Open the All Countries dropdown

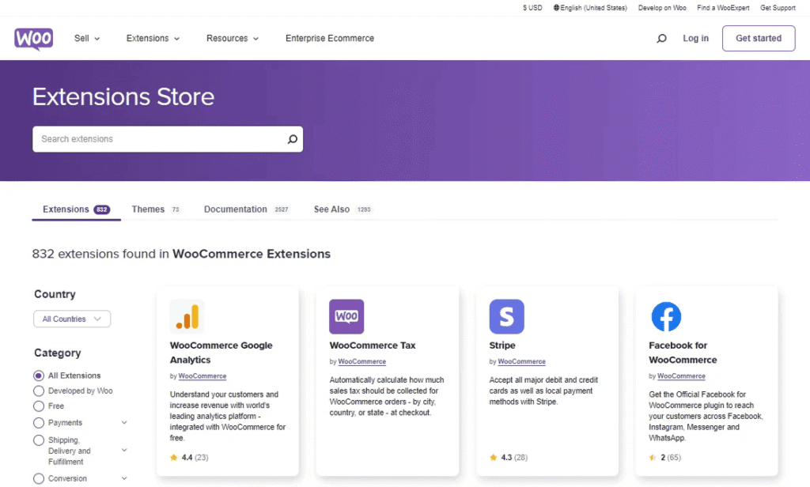click(71, 319)
